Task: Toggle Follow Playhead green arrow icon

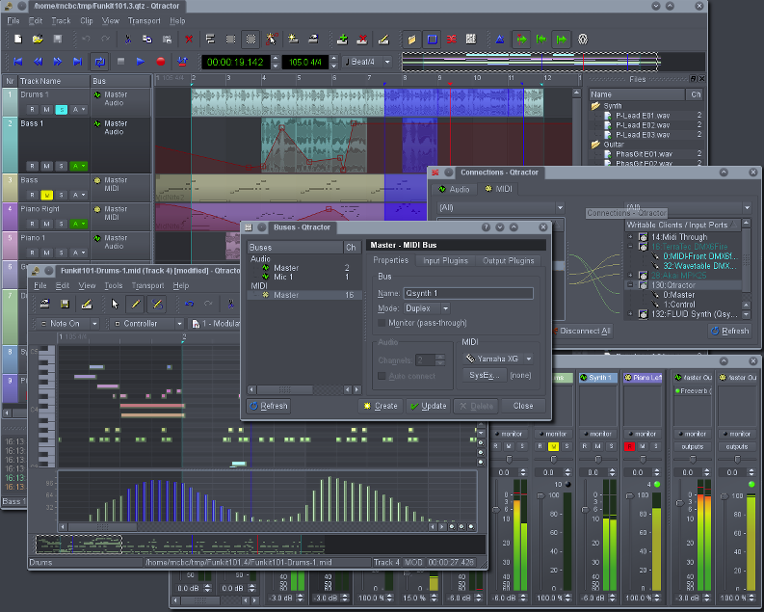Action: coord(521,39)
